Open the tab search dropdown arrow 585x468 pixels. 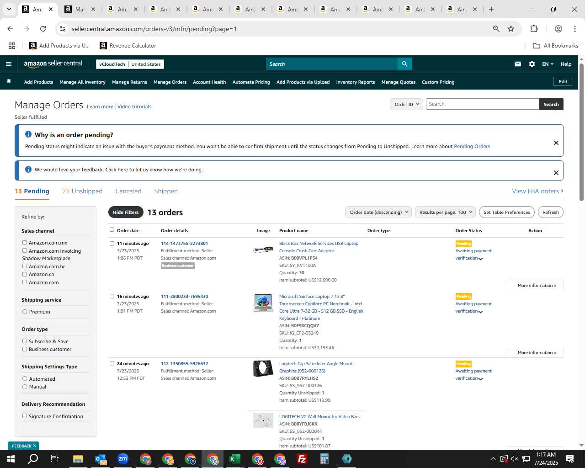click(x=9, y=9)
